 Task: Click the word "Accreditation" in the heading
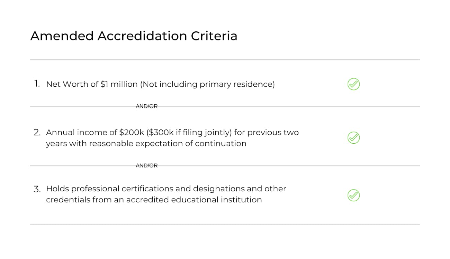coord(142,36)
